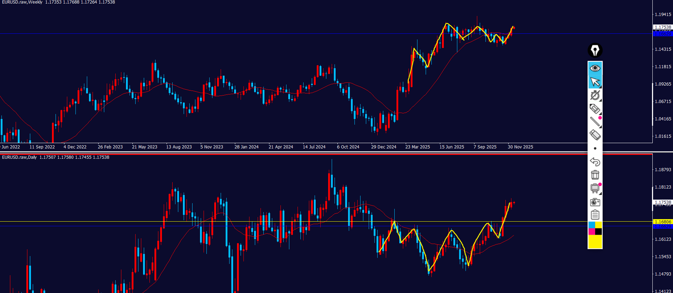Select the arrow cursor tool
The height and width of the screenshot is (293, 673).
595,82
